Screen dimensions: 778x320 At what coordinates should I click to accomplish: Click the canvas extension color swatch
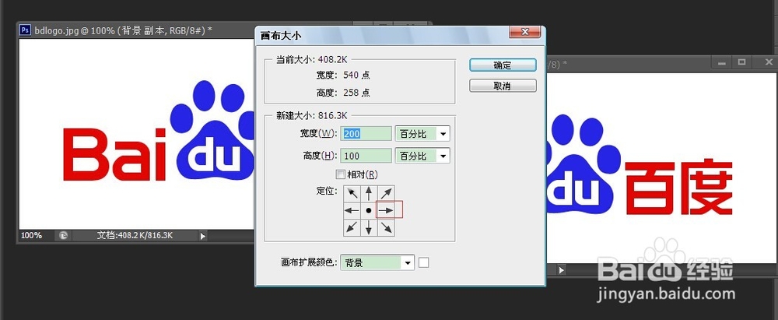pyautogui.click(x=423, y=263)
